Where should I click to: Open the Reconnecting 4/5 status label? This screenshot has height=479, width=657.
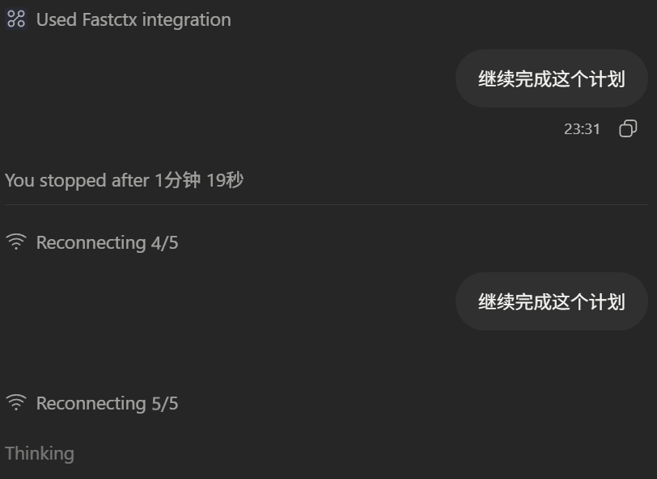[x=108, y=242]
